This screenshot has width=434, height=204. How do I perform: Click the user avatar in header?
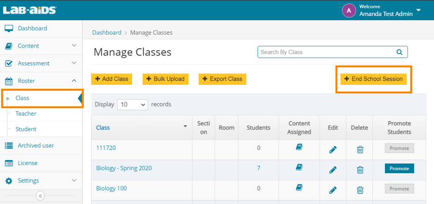(349, 10)
